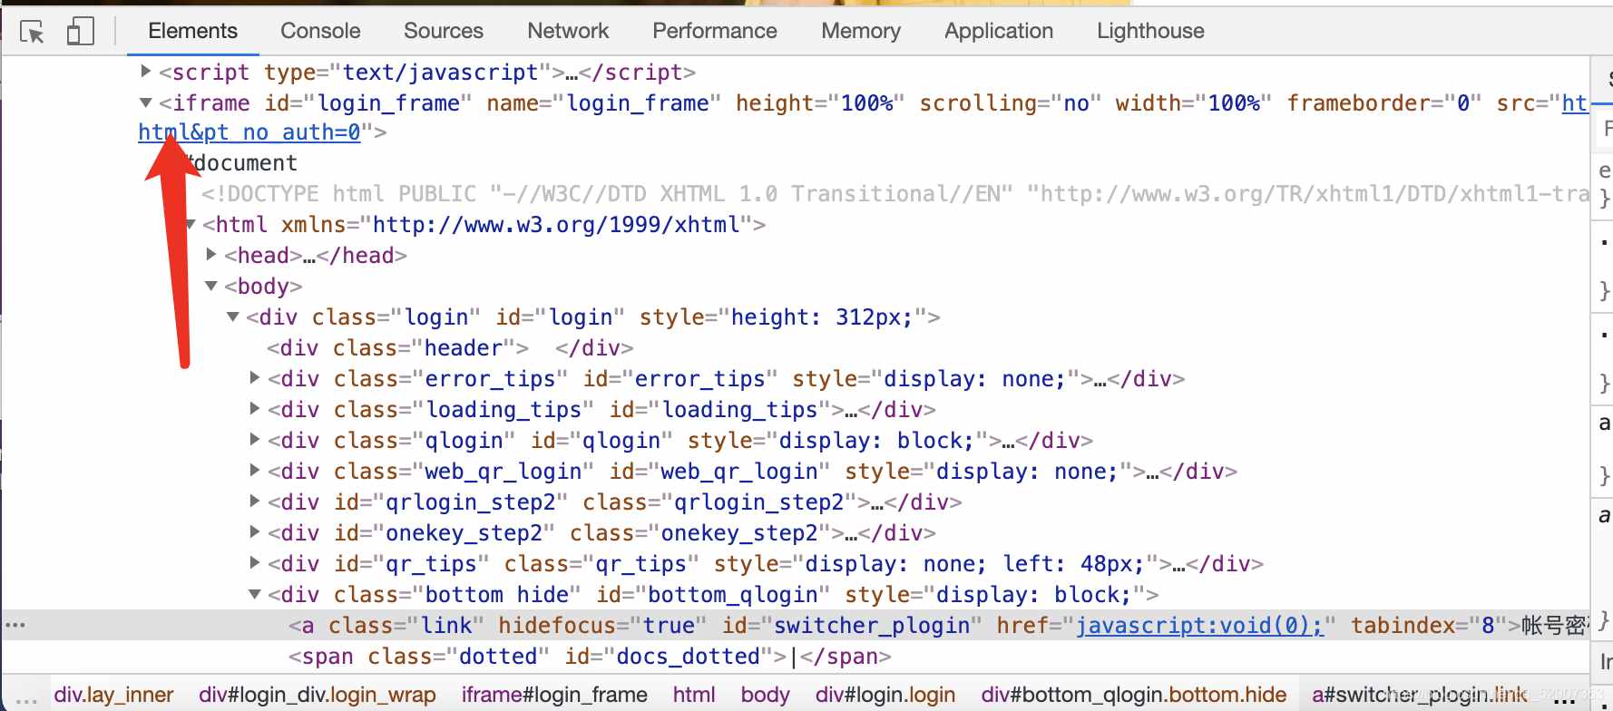Image resolution: width=1613 pixels, height=711 pixels.
Task: Toggle the device toolbar icon
Action: pyautogui.click(x=81, y=32)
